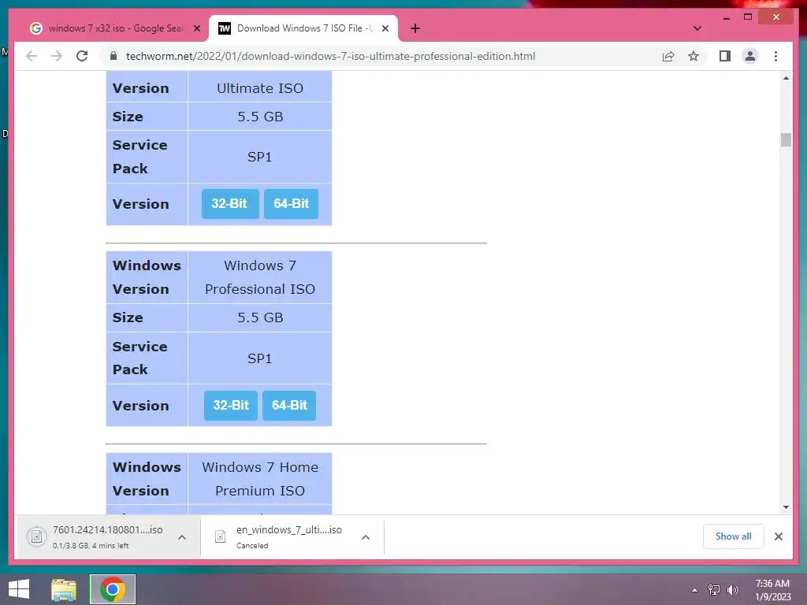This screenshot has height=605, width=807.
Task: Click SP1 in the Ultimate table
Action: click(x=259, y=157)
